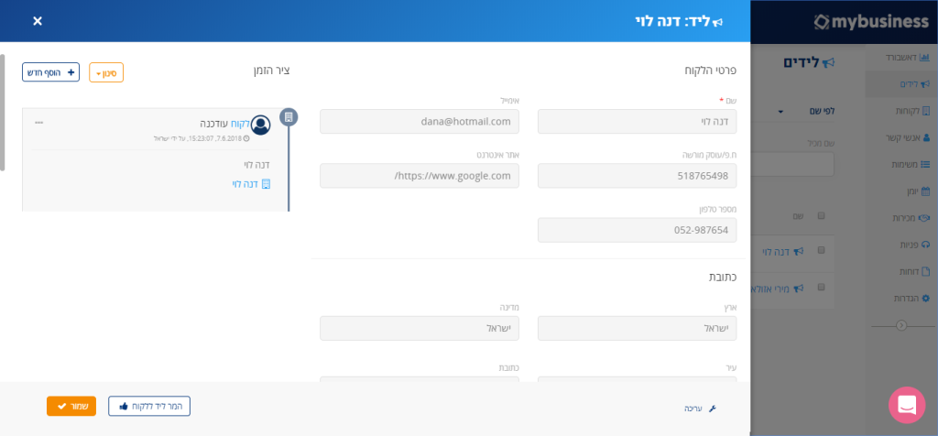
Task: Toggle the select-all checkbox near שם header
Action: coord(821,216)
